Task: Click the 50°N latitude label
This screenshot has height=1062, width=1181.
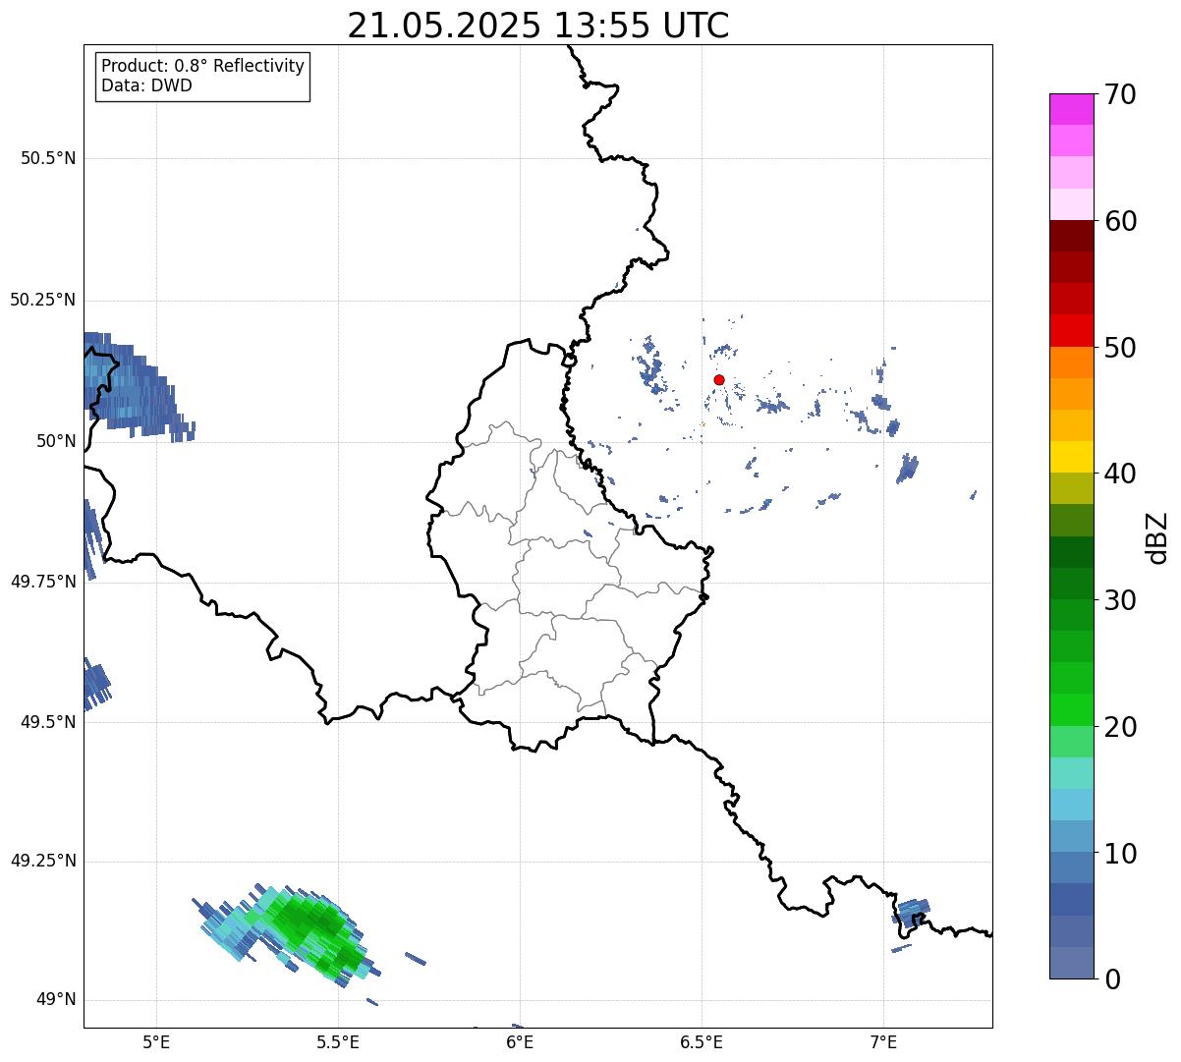Action: (x=55, y=441)
